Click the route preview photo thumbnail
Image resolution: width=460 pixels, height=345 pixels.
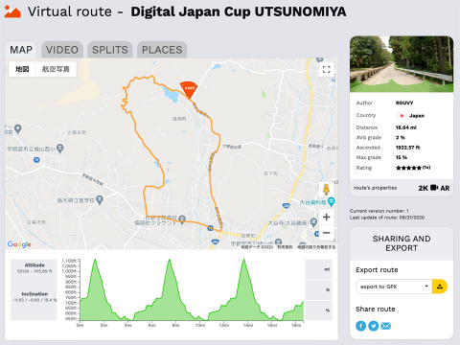tap(402, 64)
